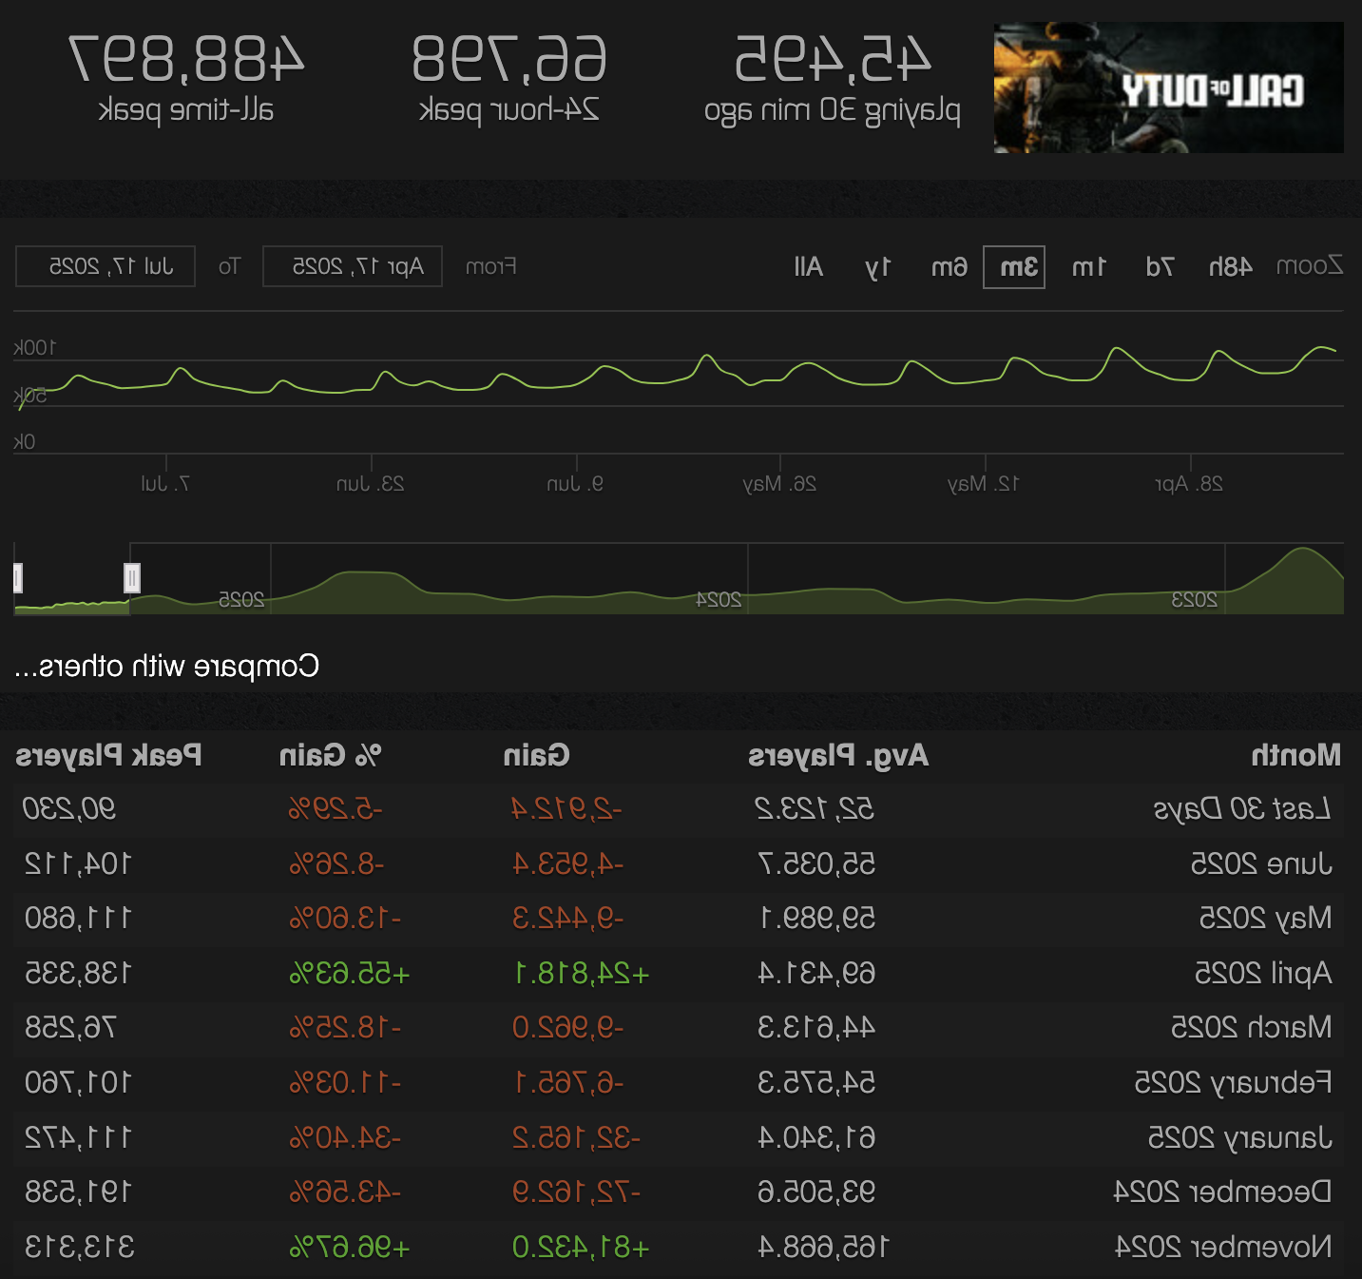Click the 2023 label in the range navigator
1362x1279 pixels.
point(1195,600)
